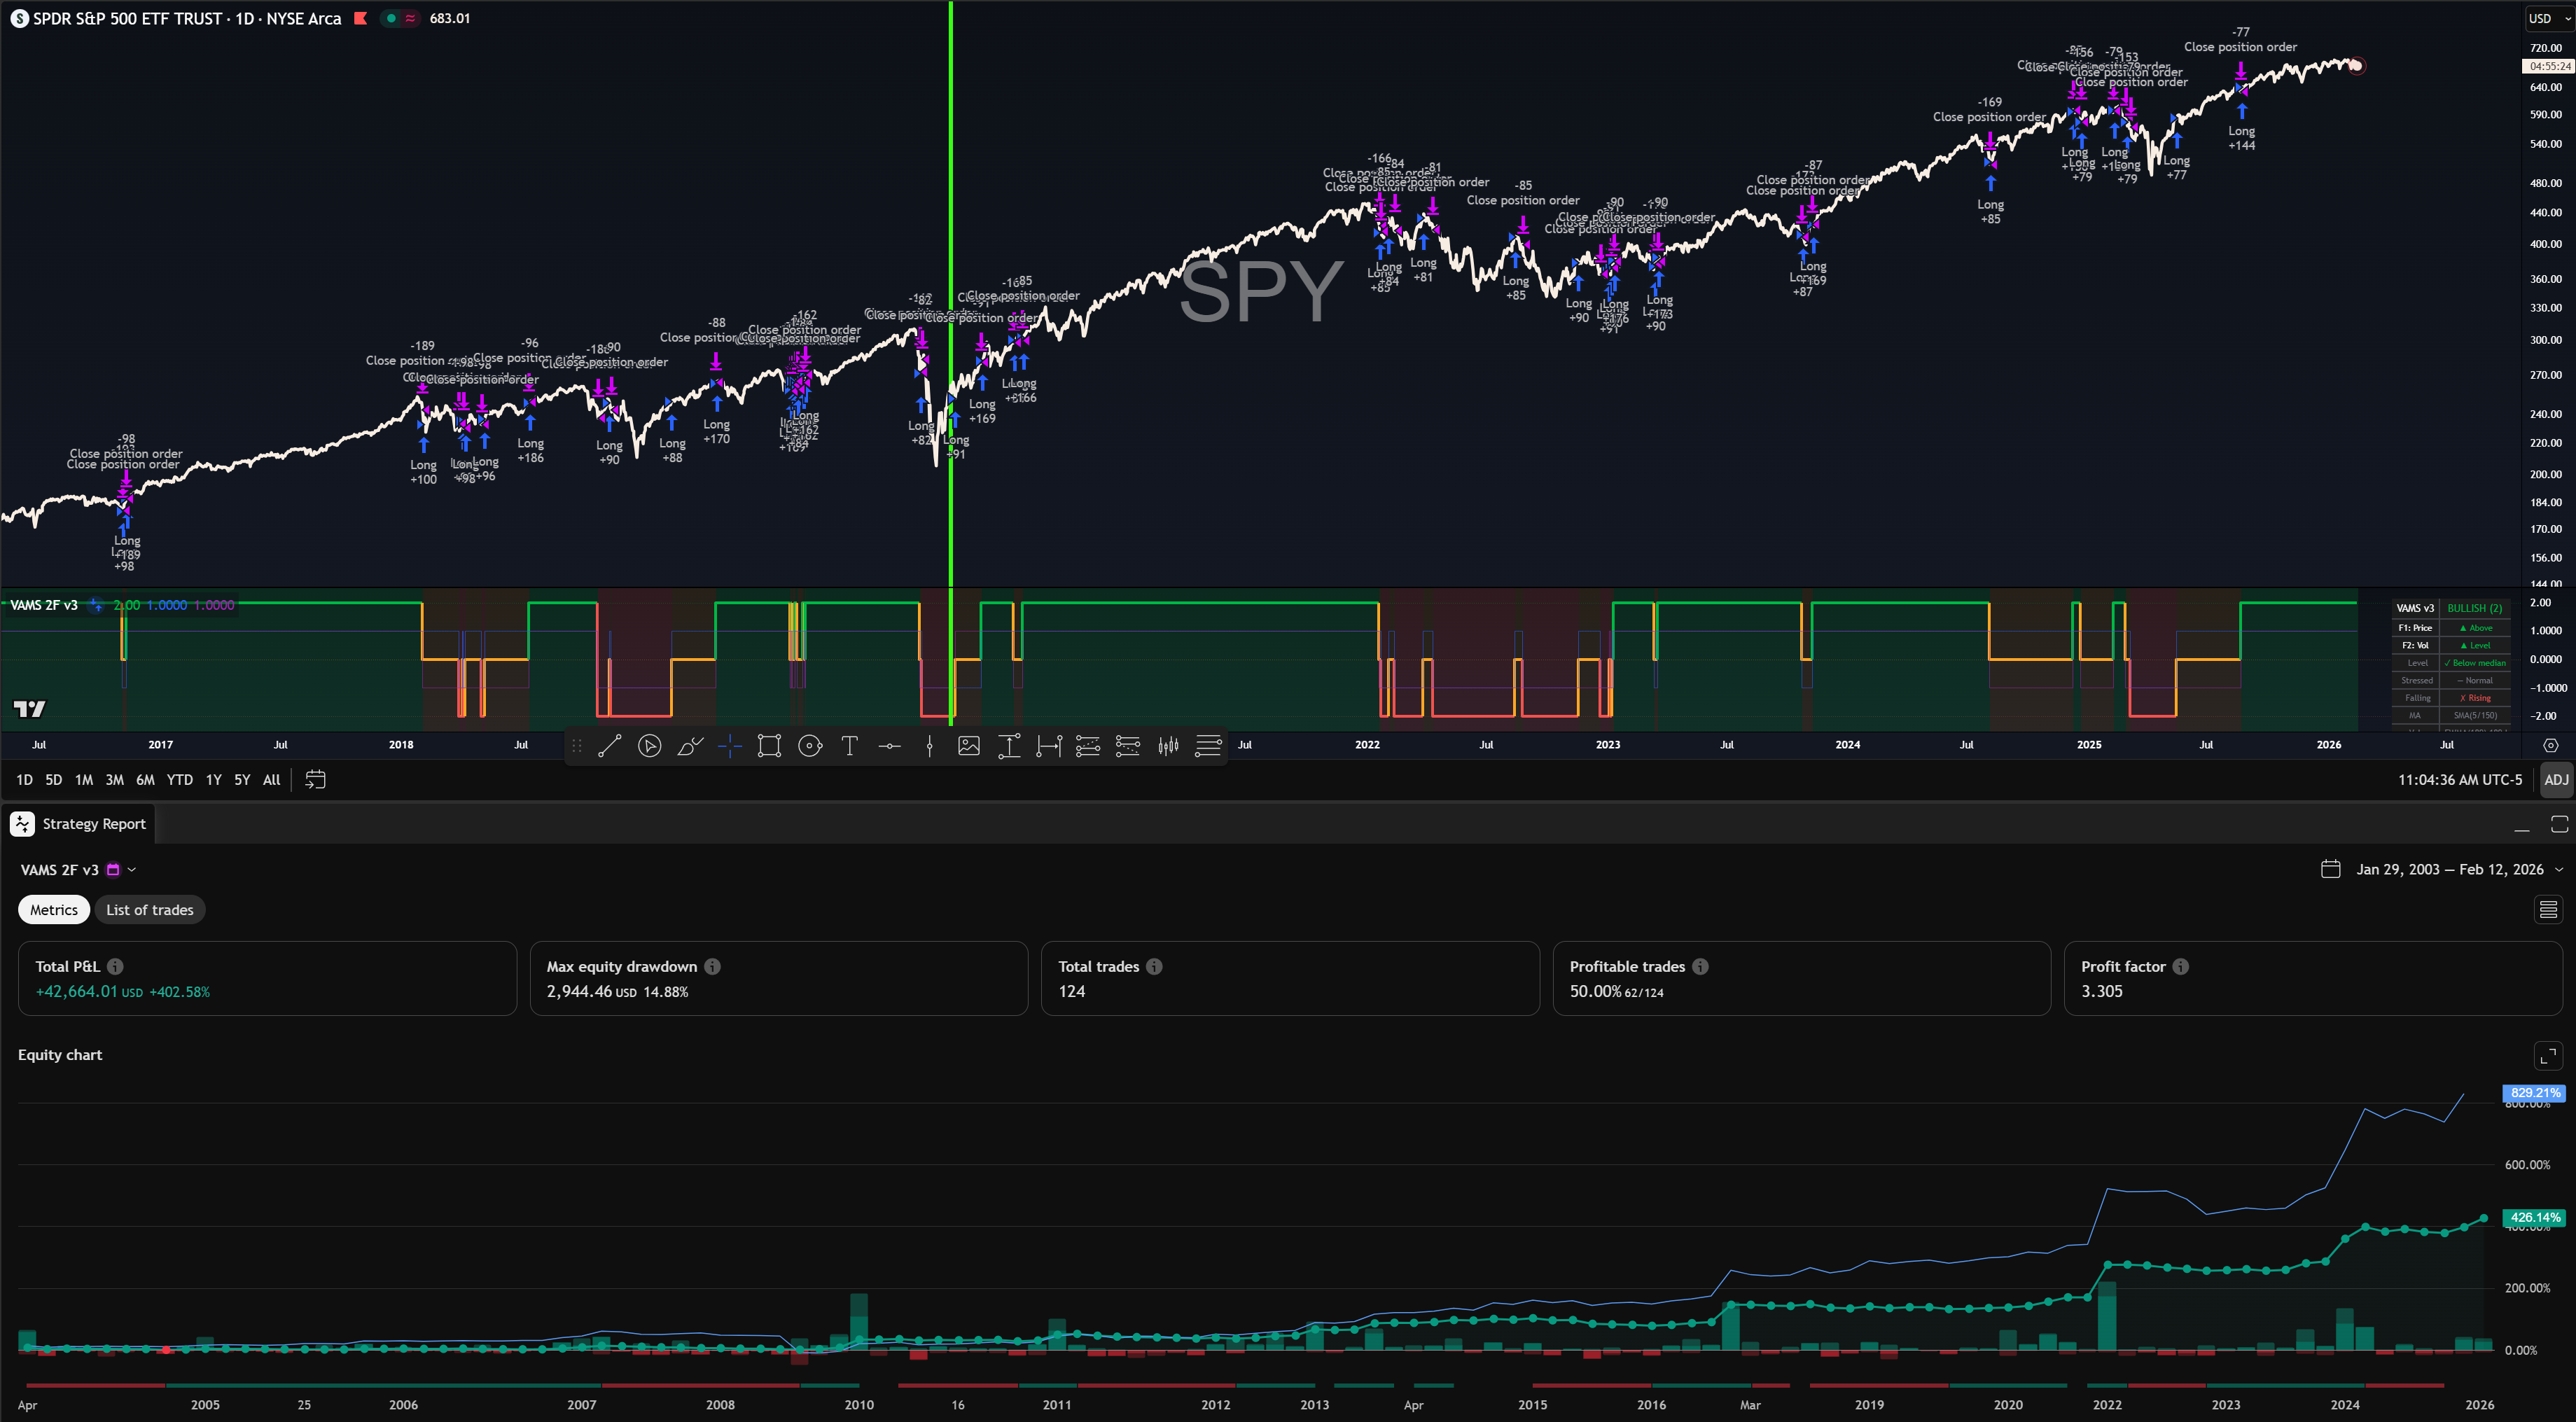Select the brush drawing tool
This screenshot has height=1422, width=2576.
pos(690,746)
